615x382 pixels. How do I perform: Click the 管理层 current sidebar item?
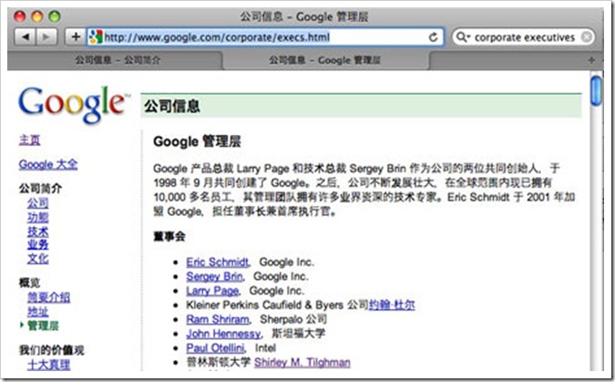click(x=43, y=325)
